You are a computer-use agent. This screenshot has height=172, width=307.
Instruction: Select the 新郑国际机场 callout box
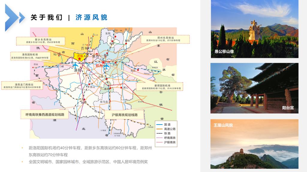point(160,87)
